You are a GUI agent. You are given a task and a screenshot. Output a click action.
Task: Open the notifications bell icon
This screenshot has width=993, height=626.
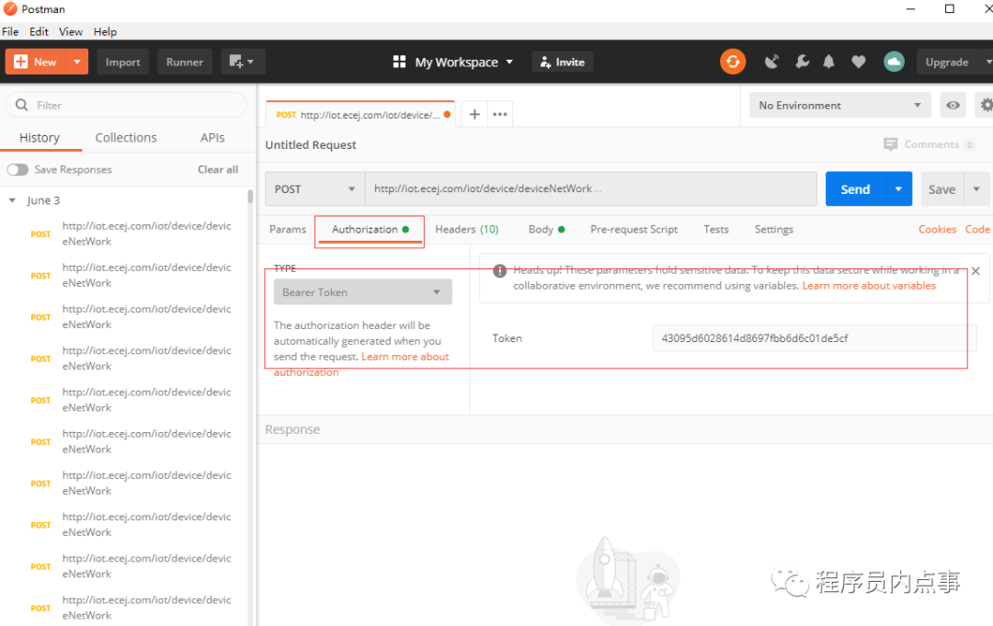coord(828,62)
